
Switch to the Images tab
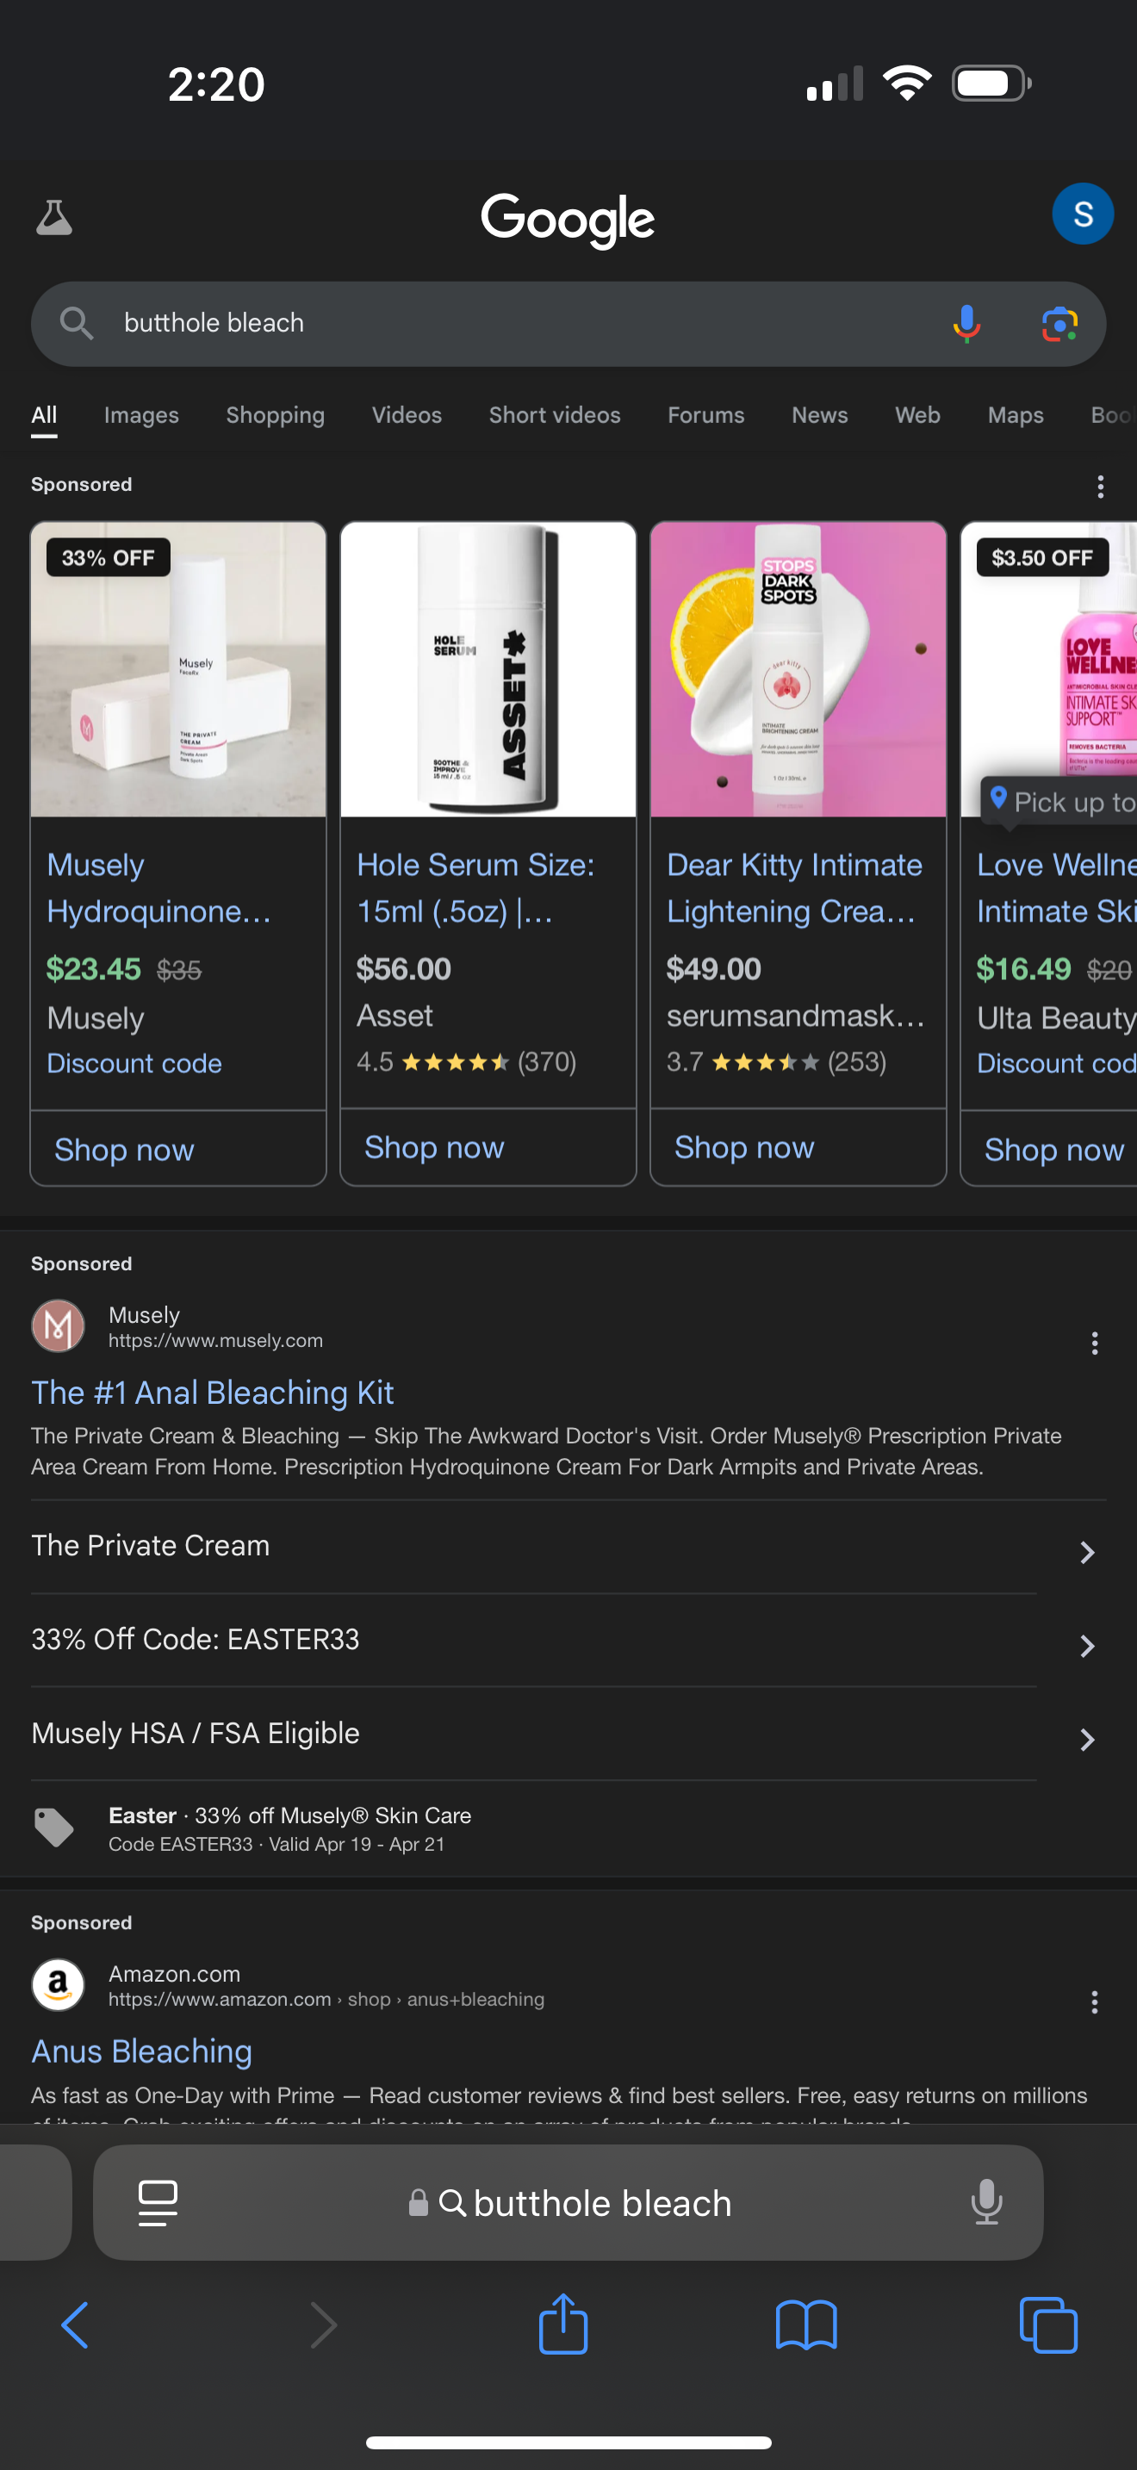(141, 415)
